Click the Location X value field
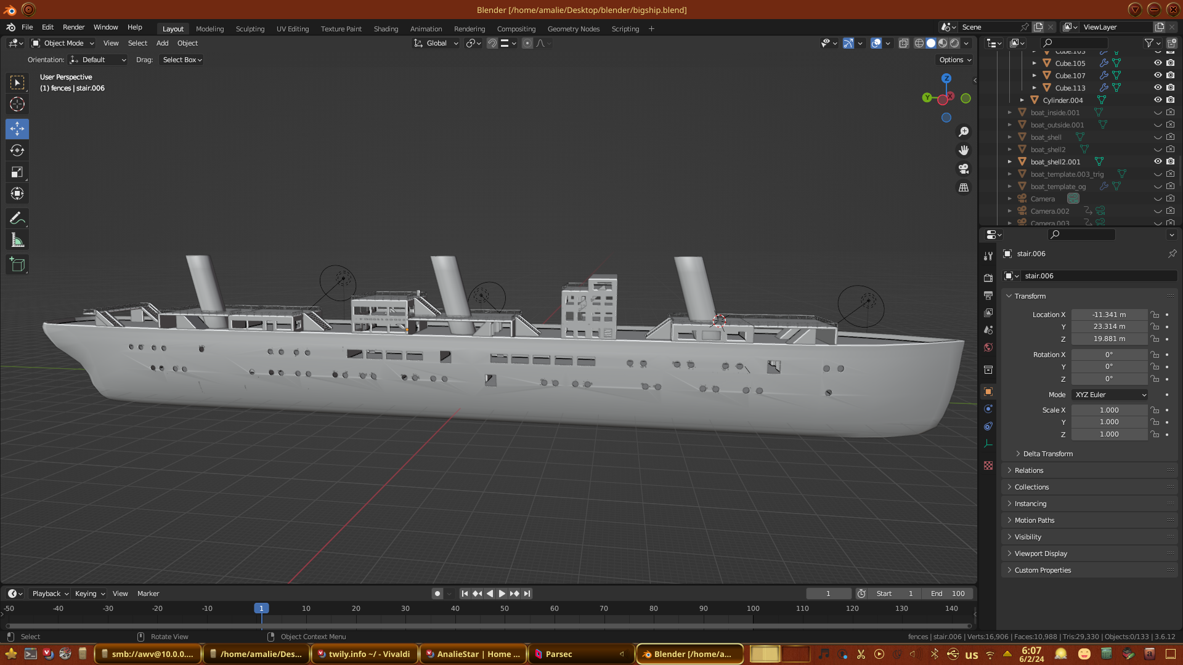This screenshot has height=665, width=1183. tap(1108, 315)
